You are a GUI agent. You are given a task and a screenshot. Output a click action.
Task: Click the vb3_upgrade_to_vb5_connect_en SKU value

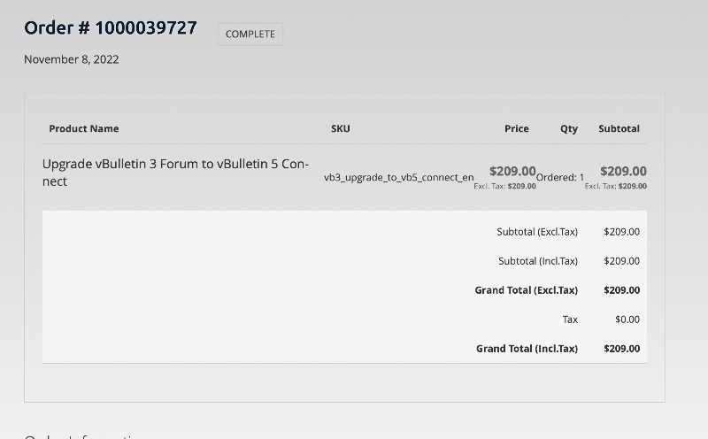point(398,177)
